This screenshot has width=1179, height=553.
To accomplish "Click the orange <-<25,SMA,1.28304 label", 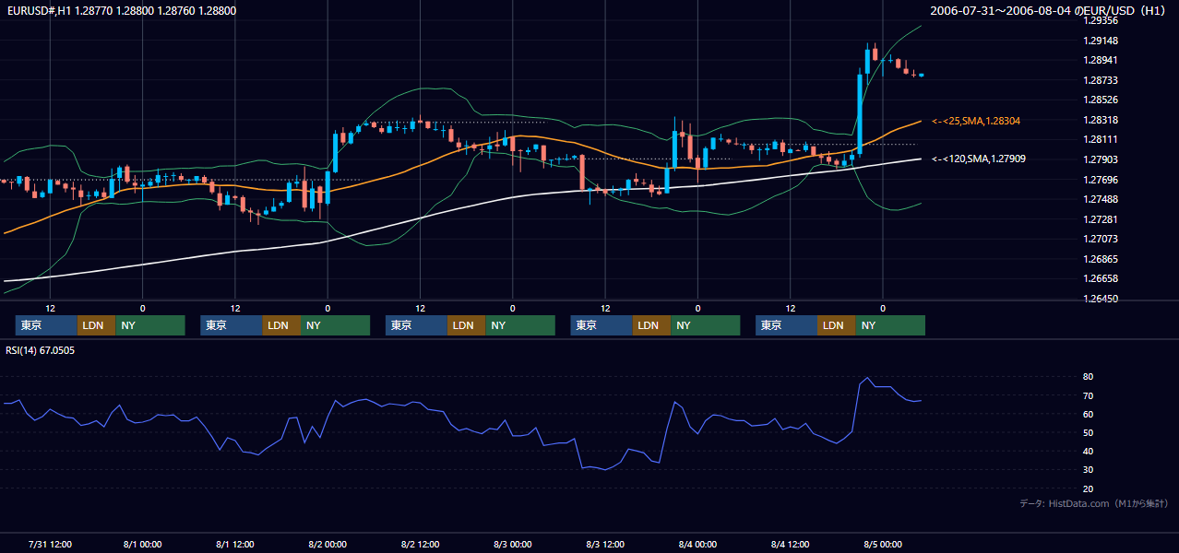I will click(976, 121).
